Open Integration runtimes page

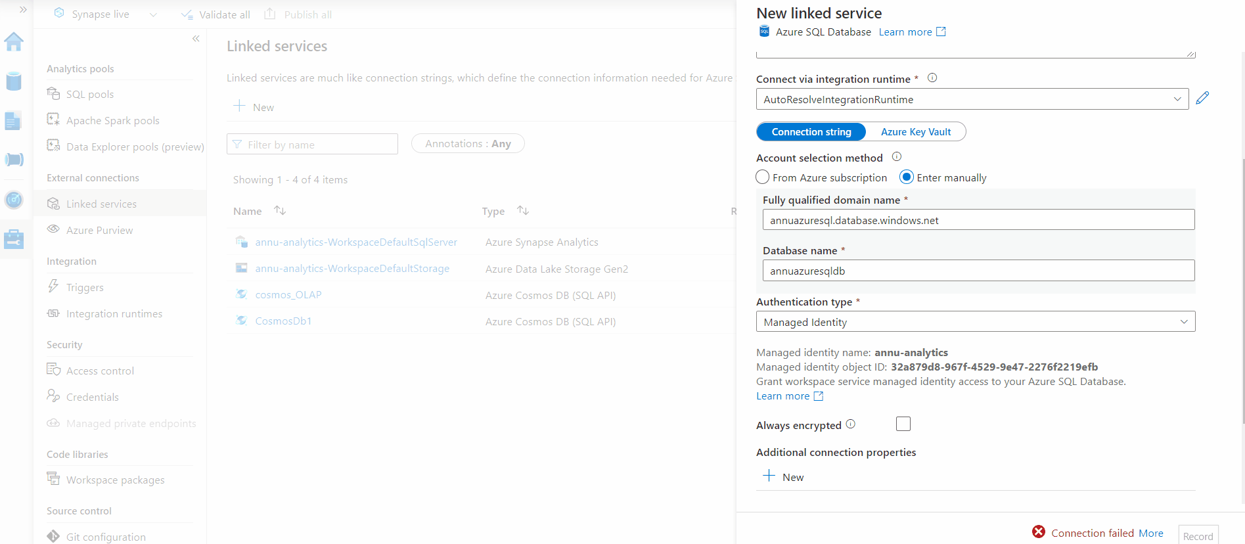point(114,314)
